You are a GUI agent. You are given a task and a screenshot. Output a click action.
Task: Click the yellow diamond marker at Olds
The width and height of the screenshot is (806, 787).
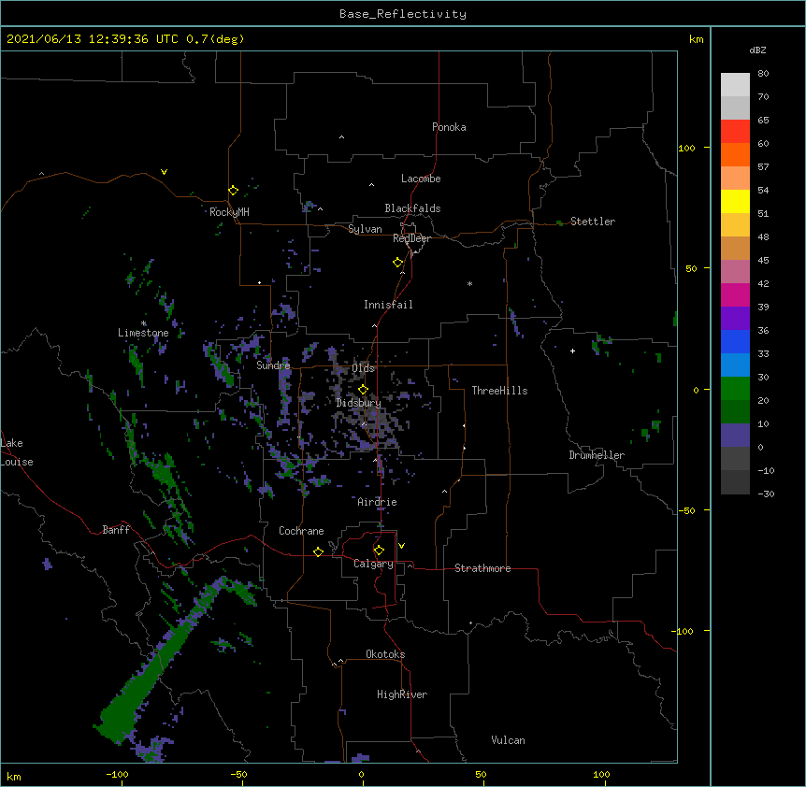(363, 390)
